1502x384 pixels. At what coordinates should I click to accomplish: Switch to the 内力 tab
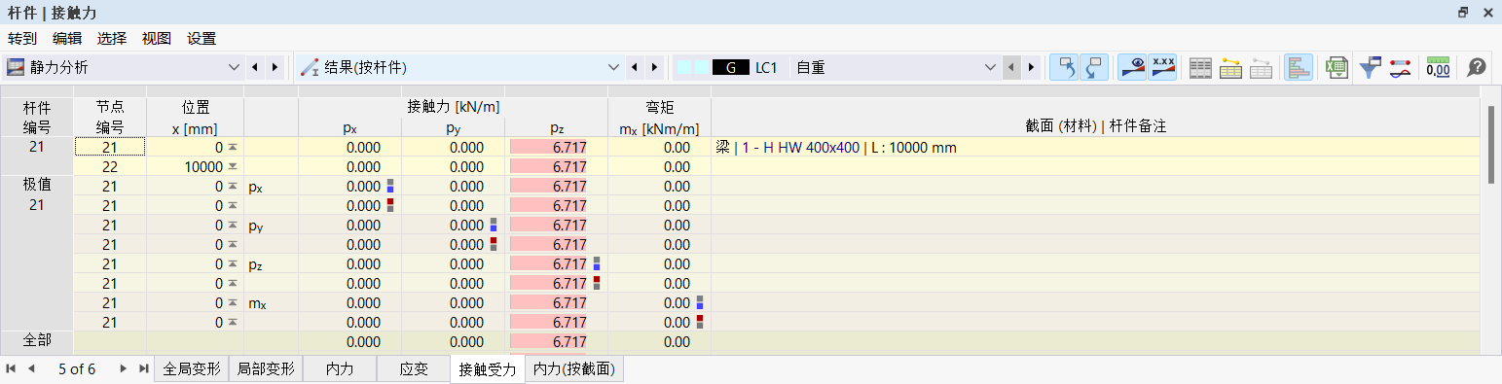[340, 369]
